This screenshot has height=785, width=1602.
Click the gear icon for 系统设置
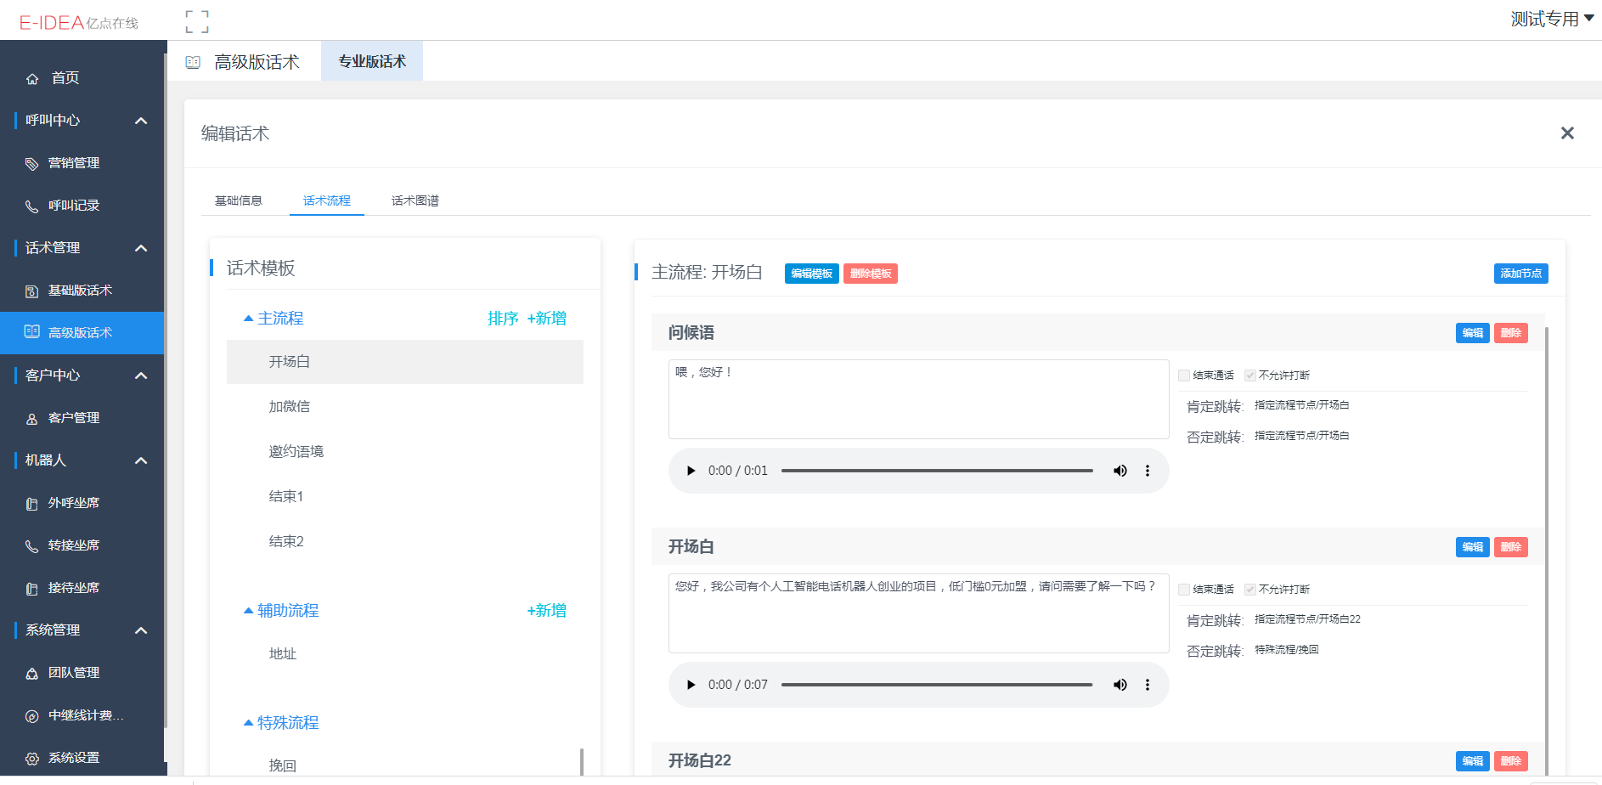pos(32,759)
